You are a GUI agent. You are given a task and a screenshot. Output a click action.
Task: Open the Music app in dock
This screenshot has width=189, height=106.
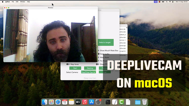[85, 102]
